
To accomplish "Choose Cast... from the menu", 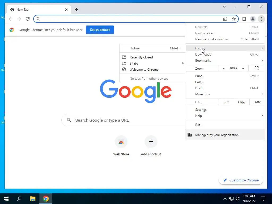I will point(225,82).
